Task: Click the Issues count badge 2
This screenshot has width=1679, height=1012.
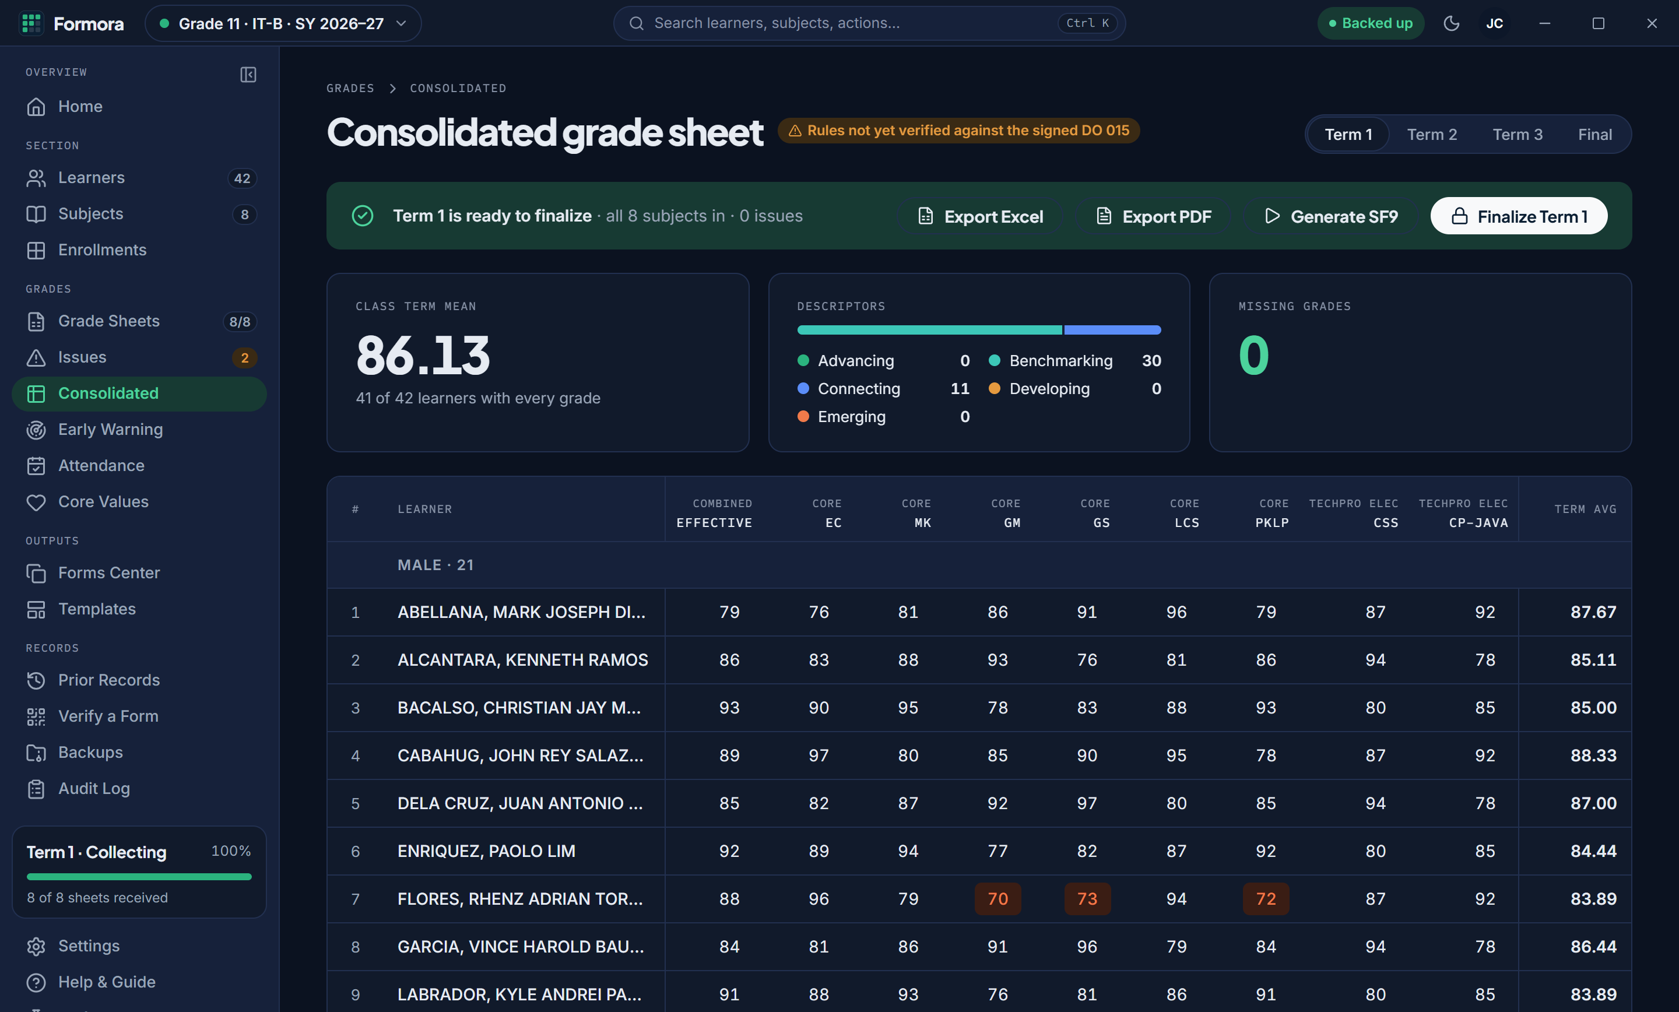Action: (245, 358)
